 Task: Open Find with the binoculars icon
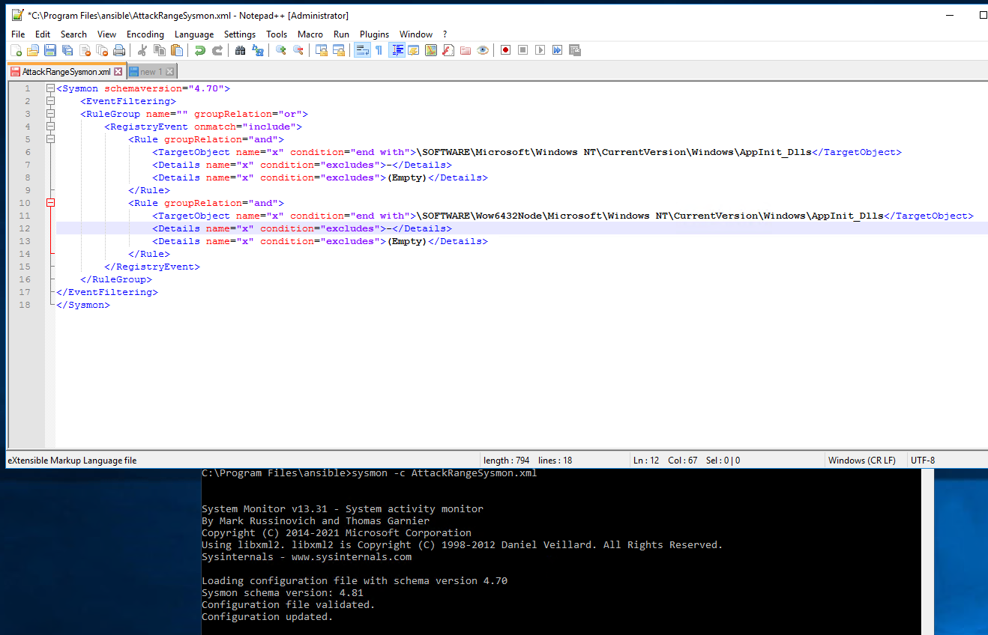(x=240, y=50)
